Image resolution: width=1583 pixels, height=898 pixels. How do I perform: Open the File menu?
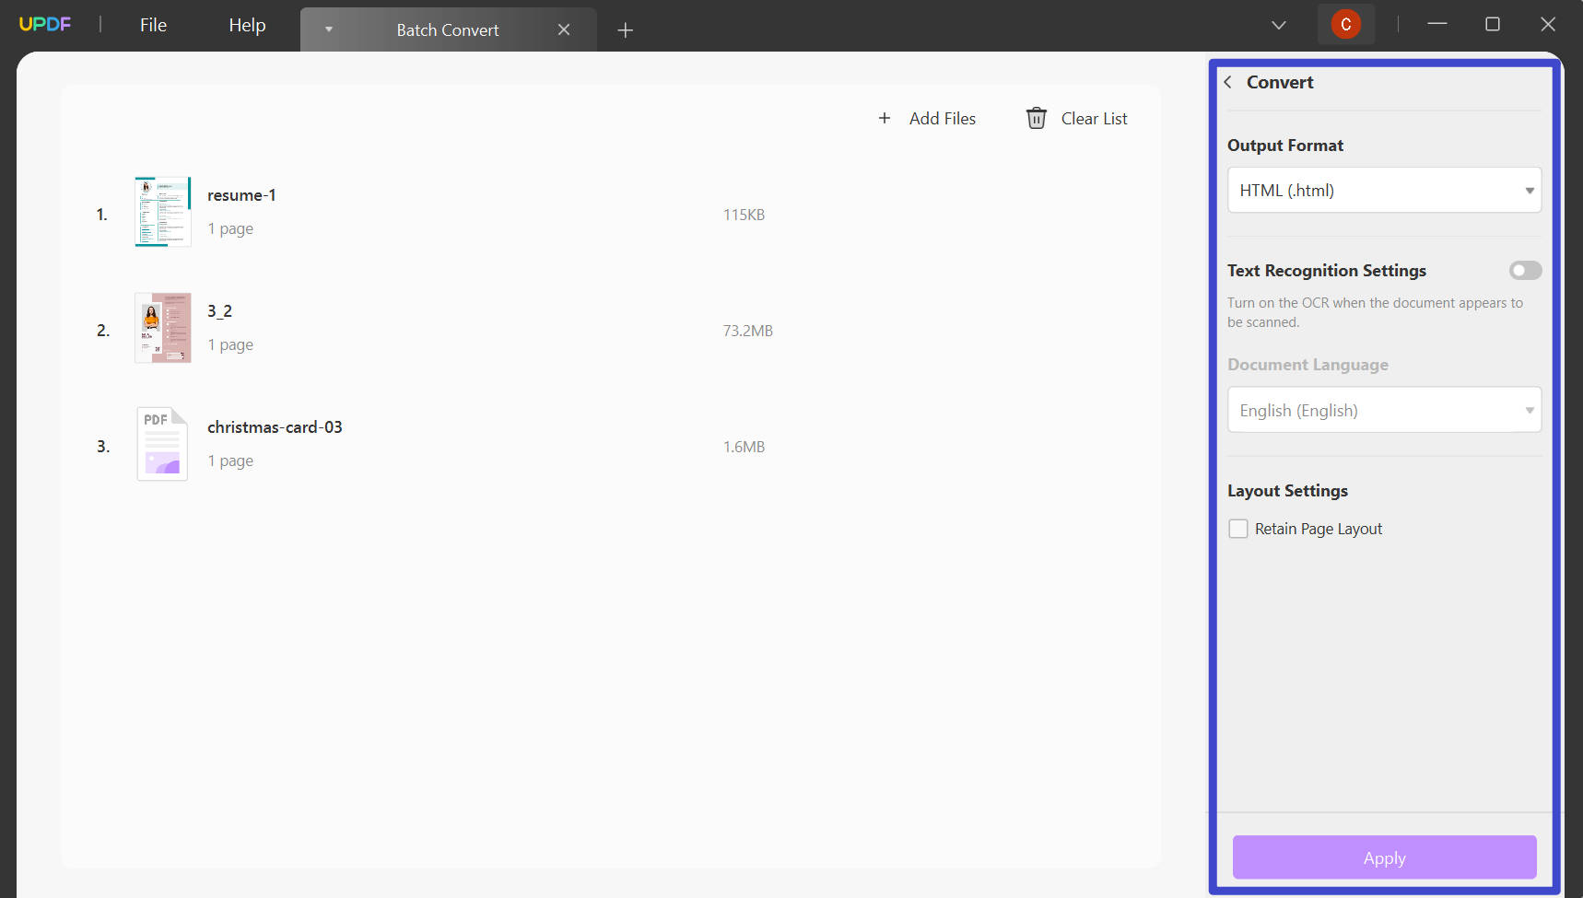153,24
